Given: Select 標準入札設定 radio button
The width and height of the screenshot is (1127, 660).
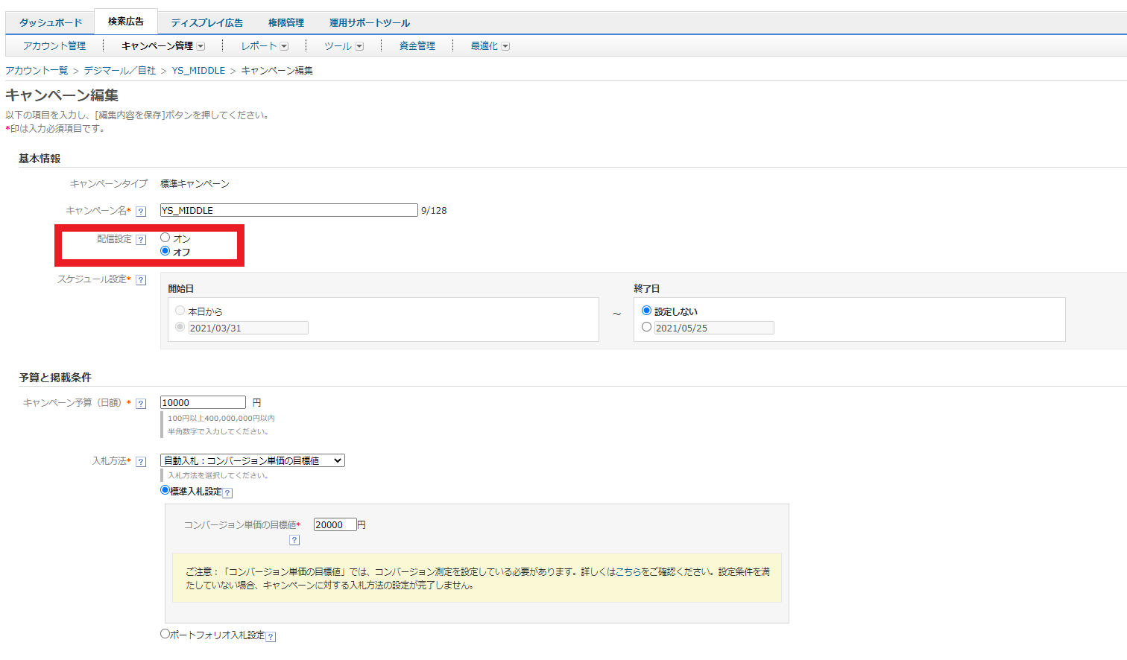Looking at the screenshot, I should pos(165,490).
